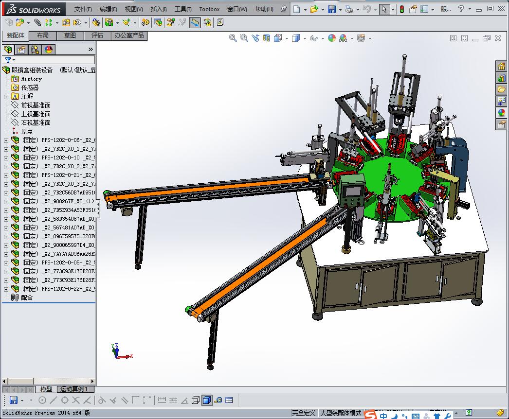The height and width of the screenshot is (419, 509).
Task: Open the 视图(V) menu
Action: (134, 9)
